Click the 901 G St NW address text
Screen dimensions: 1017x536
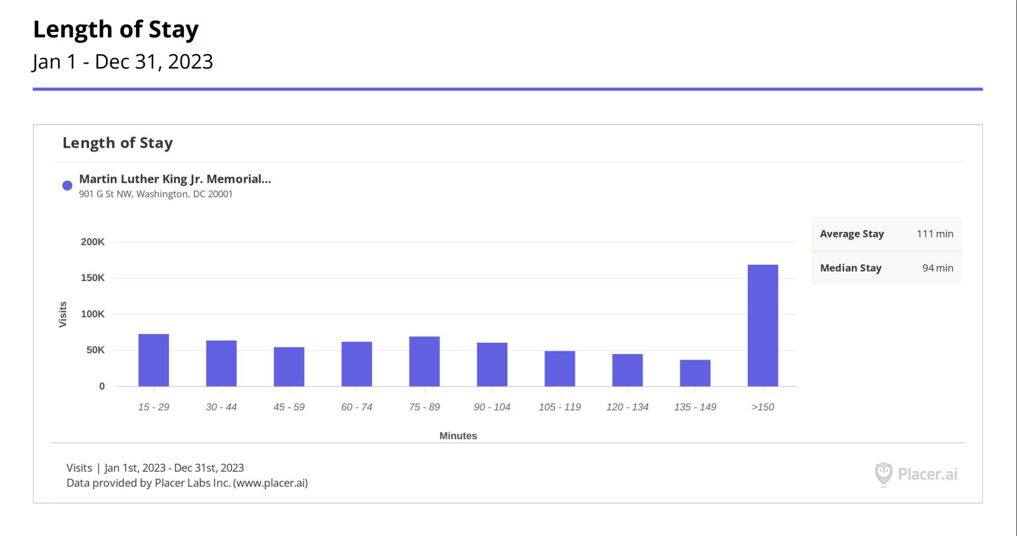pos(156,194)
